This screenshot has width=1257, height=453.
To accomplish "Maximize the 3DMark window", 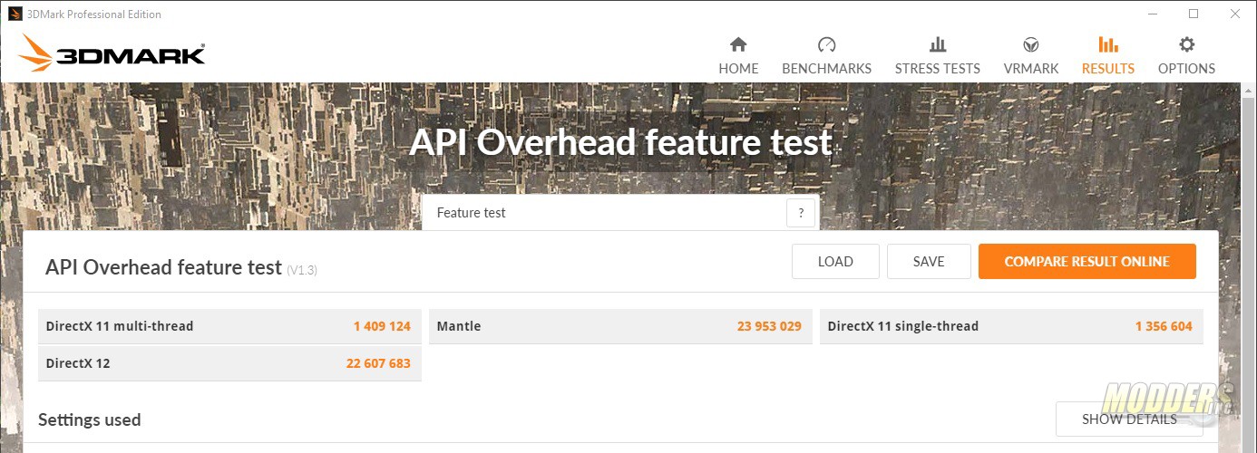I will pyautogui.click(x=1194, y=14).
